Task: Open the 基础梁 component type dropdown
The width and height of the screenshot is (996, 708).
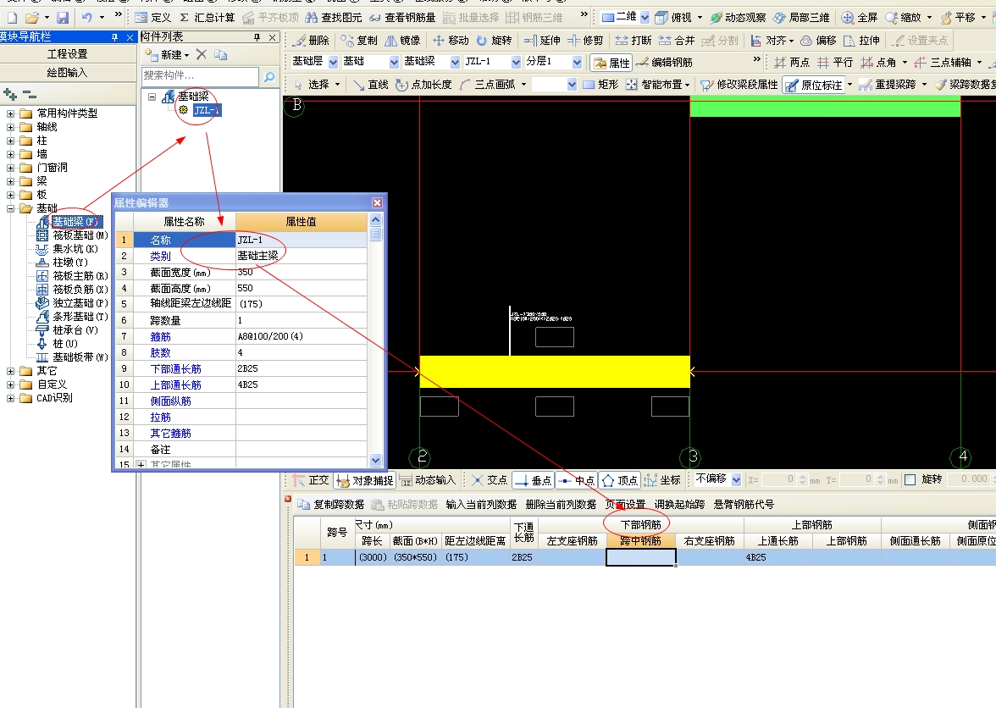Action: [x=455, y=62]
